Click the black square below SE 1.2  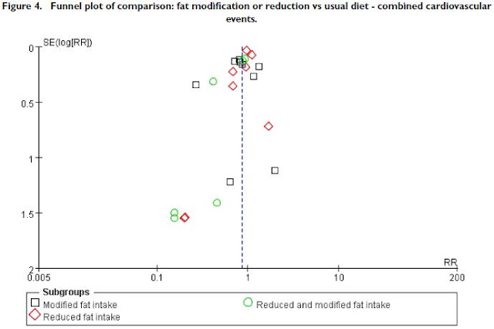pos(230,181)
